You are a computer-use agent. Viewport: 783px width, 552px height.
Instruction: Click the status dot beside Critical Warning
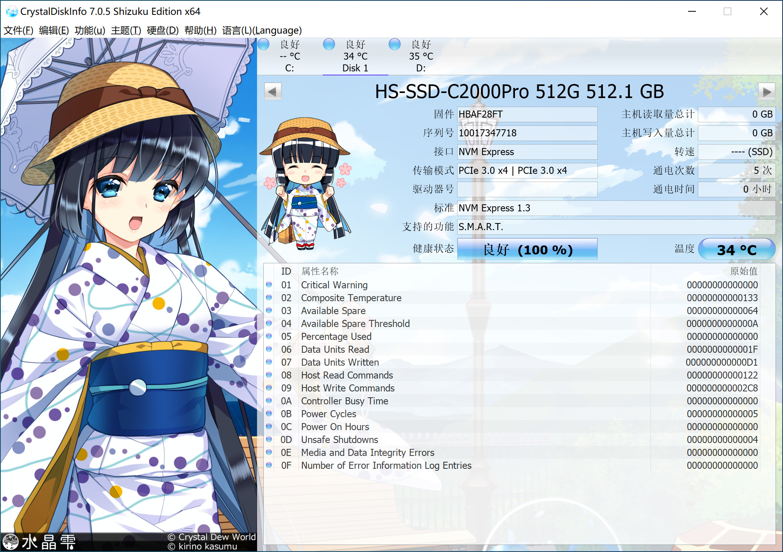[x=269, y=285]
